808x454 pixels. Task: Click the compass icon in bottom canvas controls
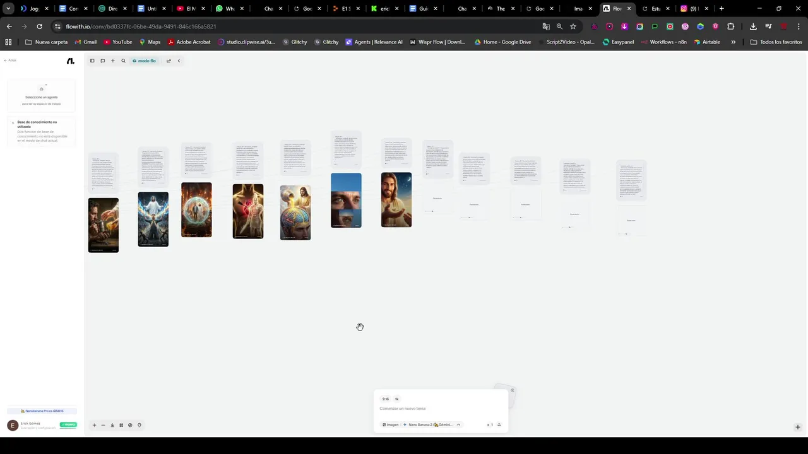coord(130,425)
